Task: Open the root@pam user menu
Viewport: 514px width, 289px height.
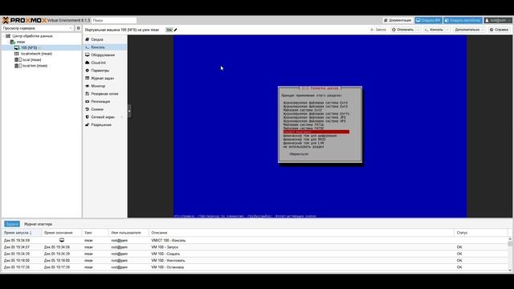Action: [x=498, y=20]
